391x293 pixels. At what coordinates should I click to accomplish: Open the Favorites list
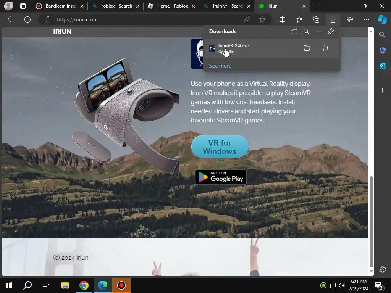(x=299, y=19)
